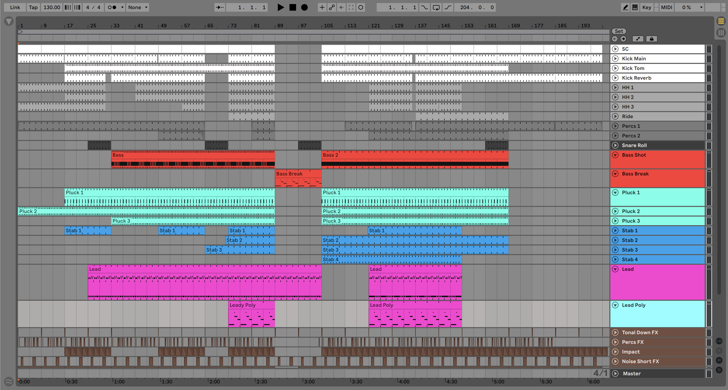
Task: Click the 204. 0. 0 loop length field
Action: 475,7
